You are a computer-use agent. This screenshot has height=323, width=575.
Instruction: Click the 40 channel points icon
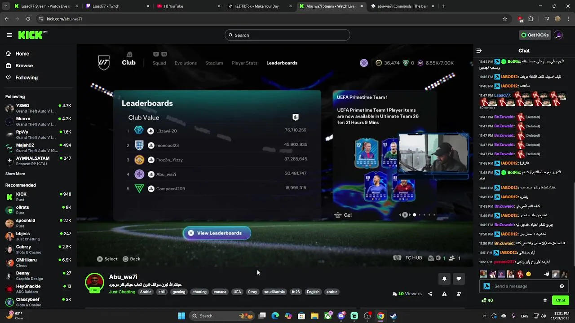[x=487, y=300]
